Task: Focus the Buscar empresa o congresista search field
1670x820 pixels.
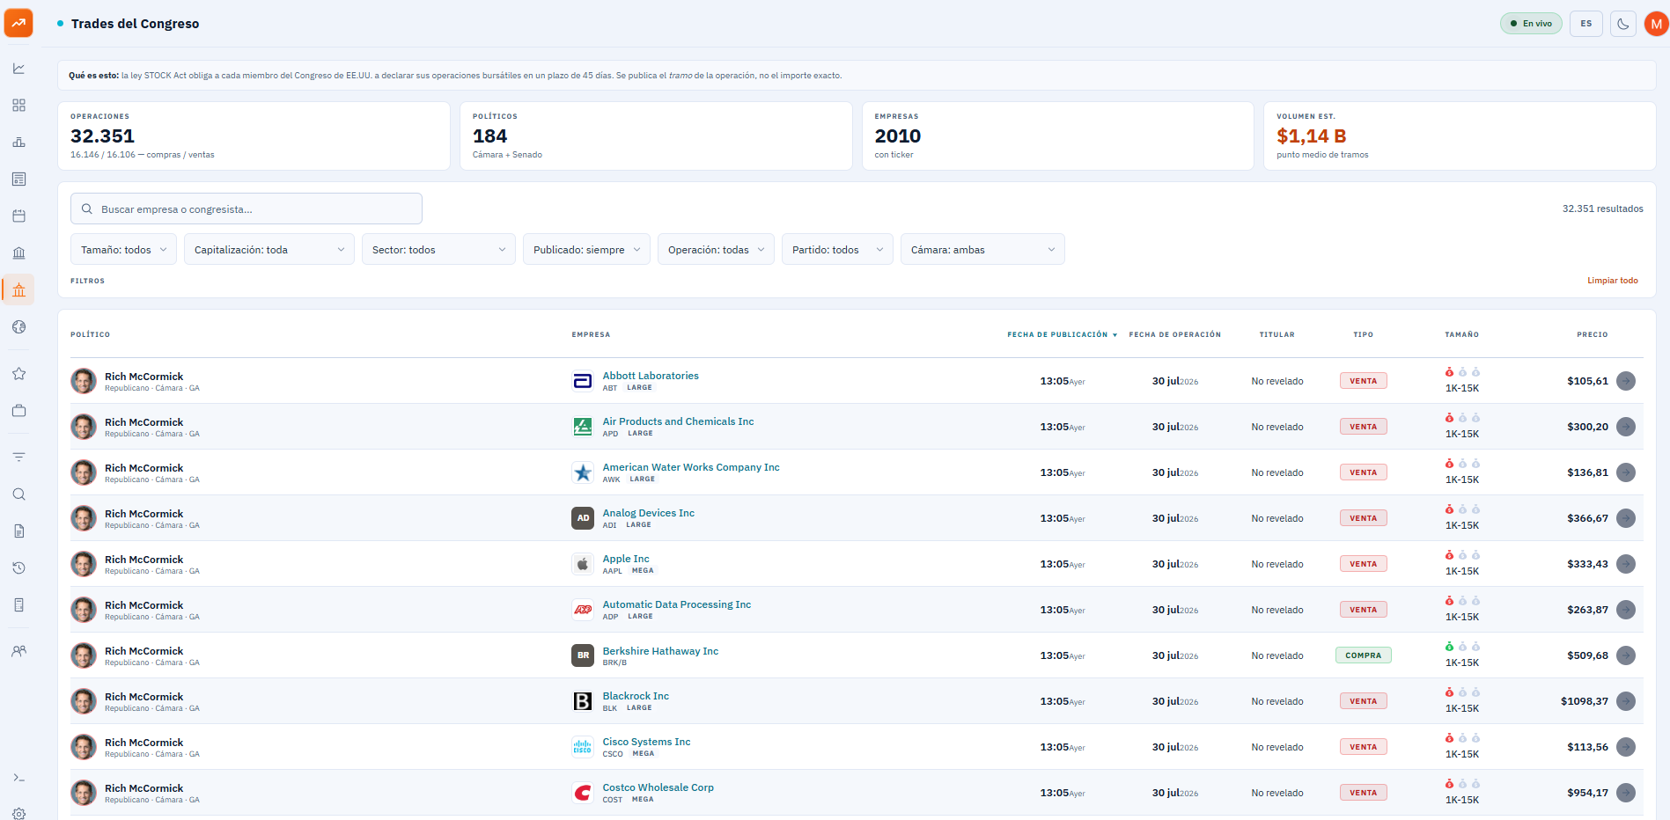Action: [246, 209]
